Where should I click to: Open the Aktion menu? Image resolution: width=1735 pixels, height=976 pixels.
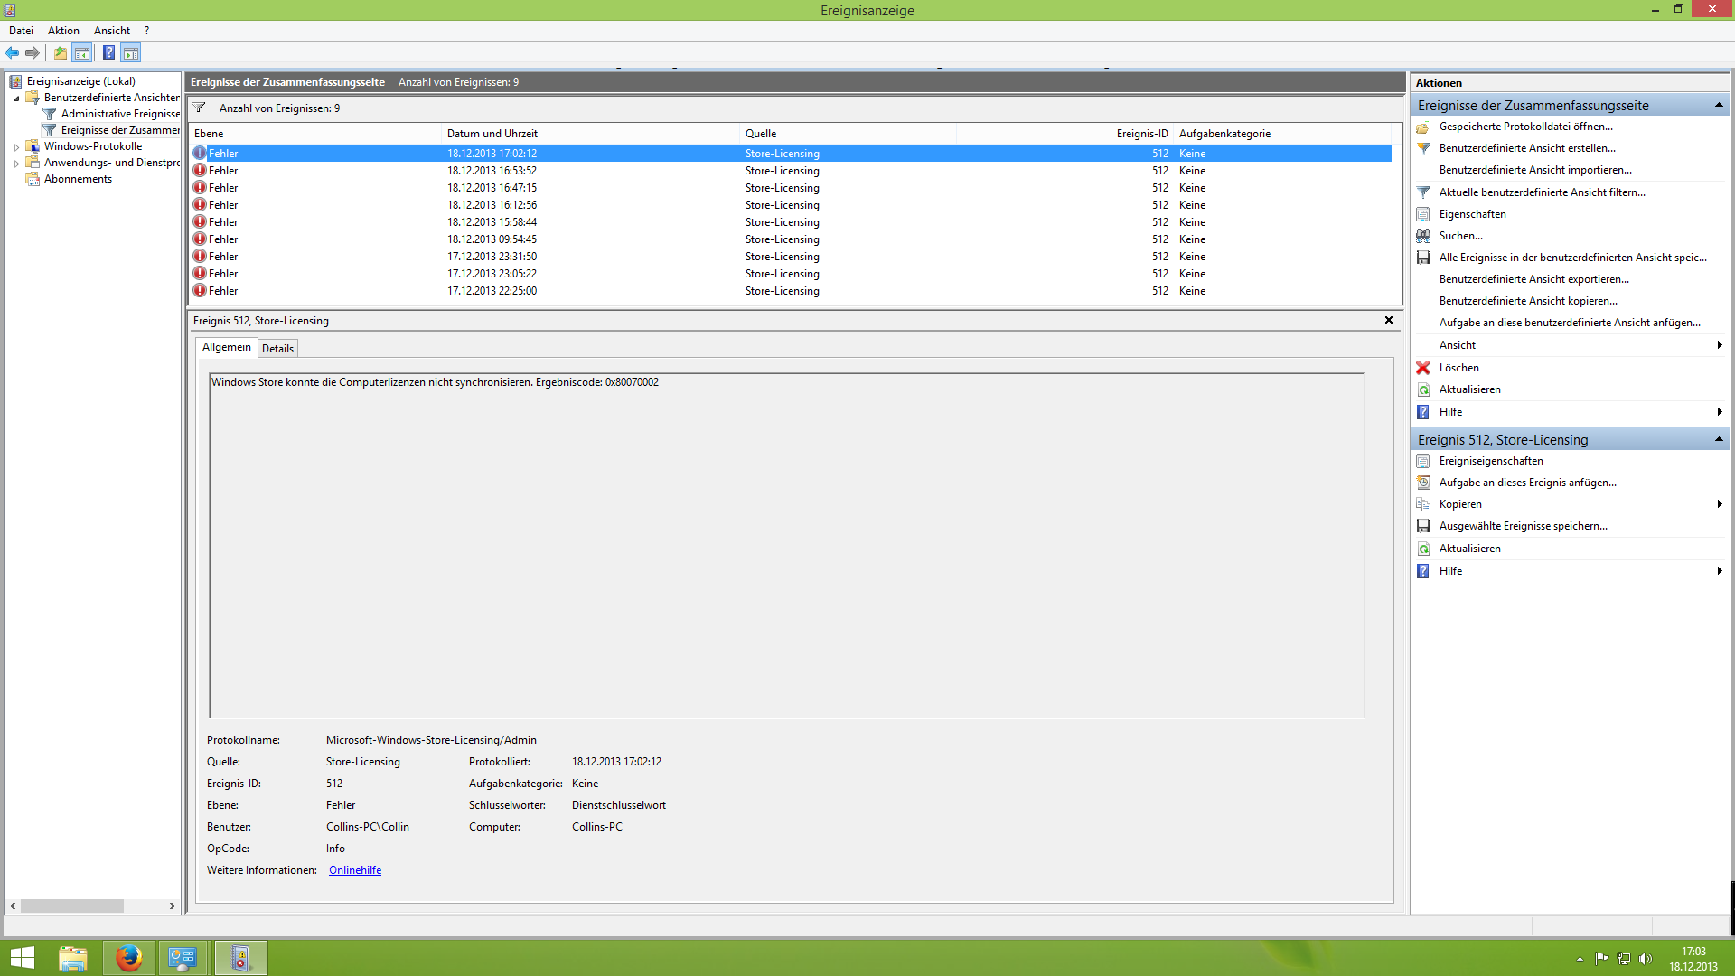coord(63,31)
